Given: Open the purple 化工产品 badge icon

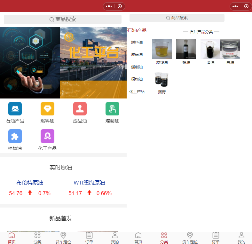Looking at the screenshot, I should pos(47,136).
